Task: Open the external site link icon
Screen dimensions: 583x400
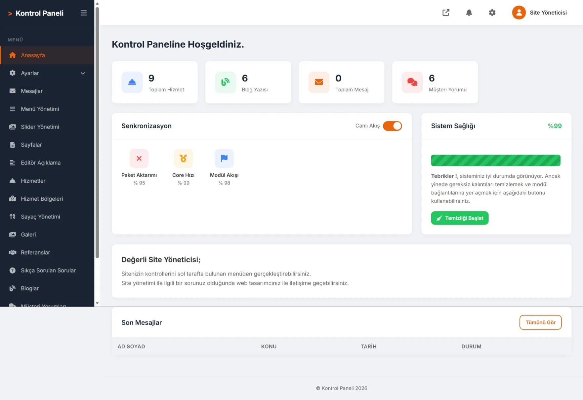Action: tap(446, 13)
